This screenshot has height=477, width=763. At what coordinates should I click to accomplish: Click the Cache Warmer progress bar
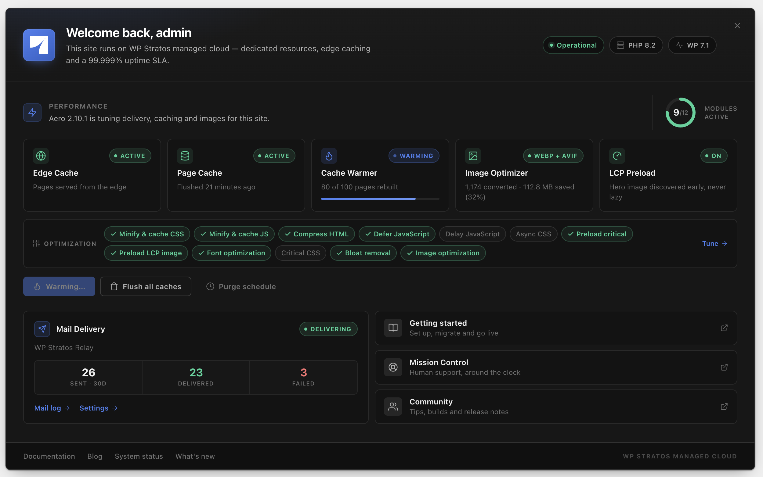click(380, 199)
